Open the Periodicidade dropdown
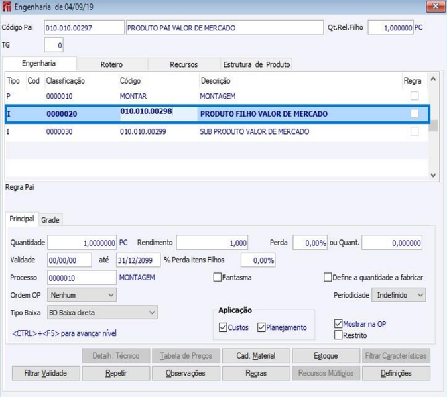The height and width of the screenshot is (397, 447). click(x=399, y=295)
